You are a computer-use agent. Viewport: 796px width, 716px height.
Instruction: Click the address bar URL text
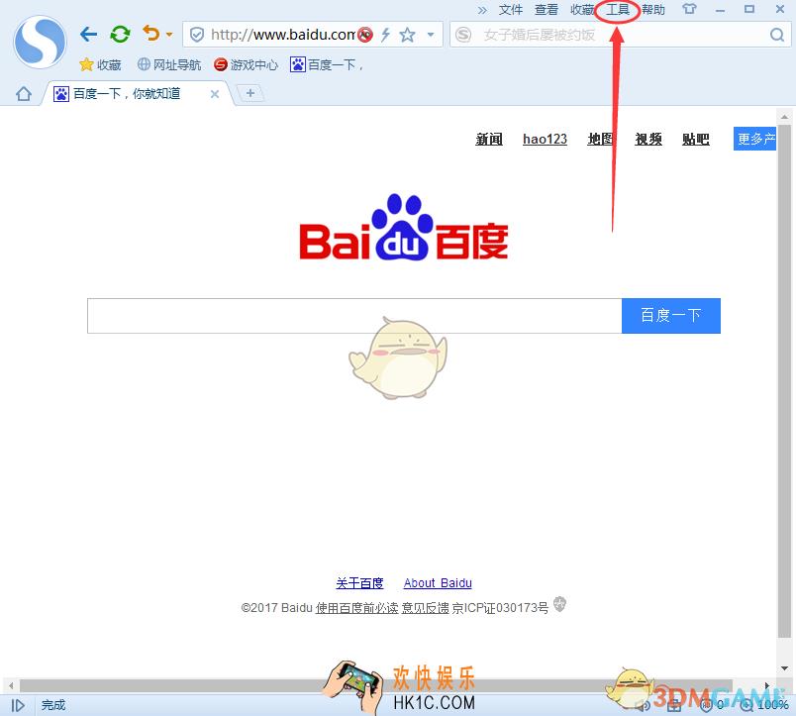pyautogui.click(x=283, y=35)
